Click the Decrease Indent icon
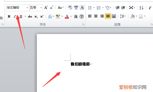 [x=117, y=8]
